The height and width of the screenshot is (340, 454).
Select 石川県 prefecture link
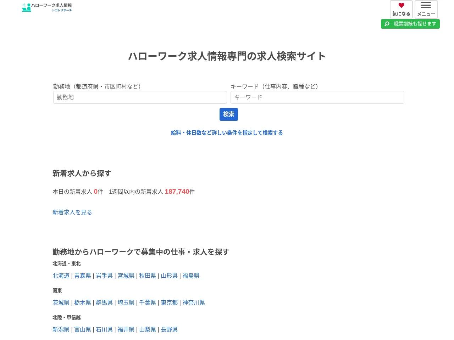pos(104,329)
